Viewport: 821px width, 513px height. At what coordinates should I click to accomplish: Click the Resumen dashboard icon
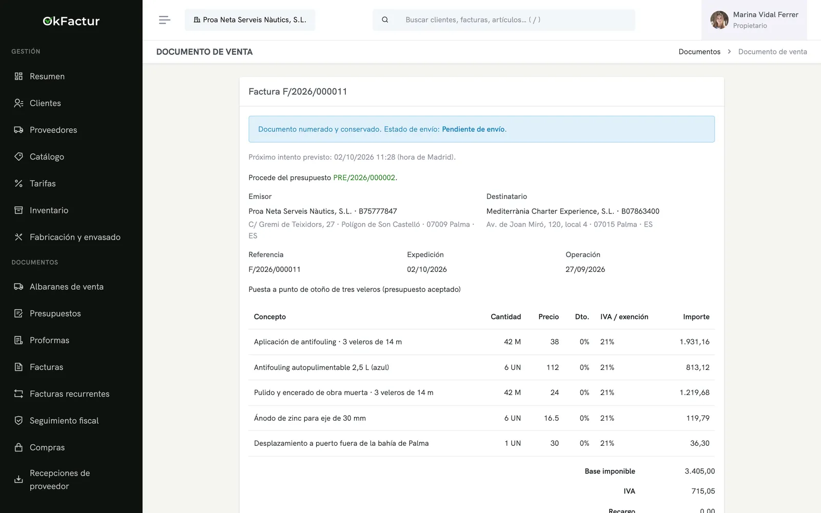[18, 76]
